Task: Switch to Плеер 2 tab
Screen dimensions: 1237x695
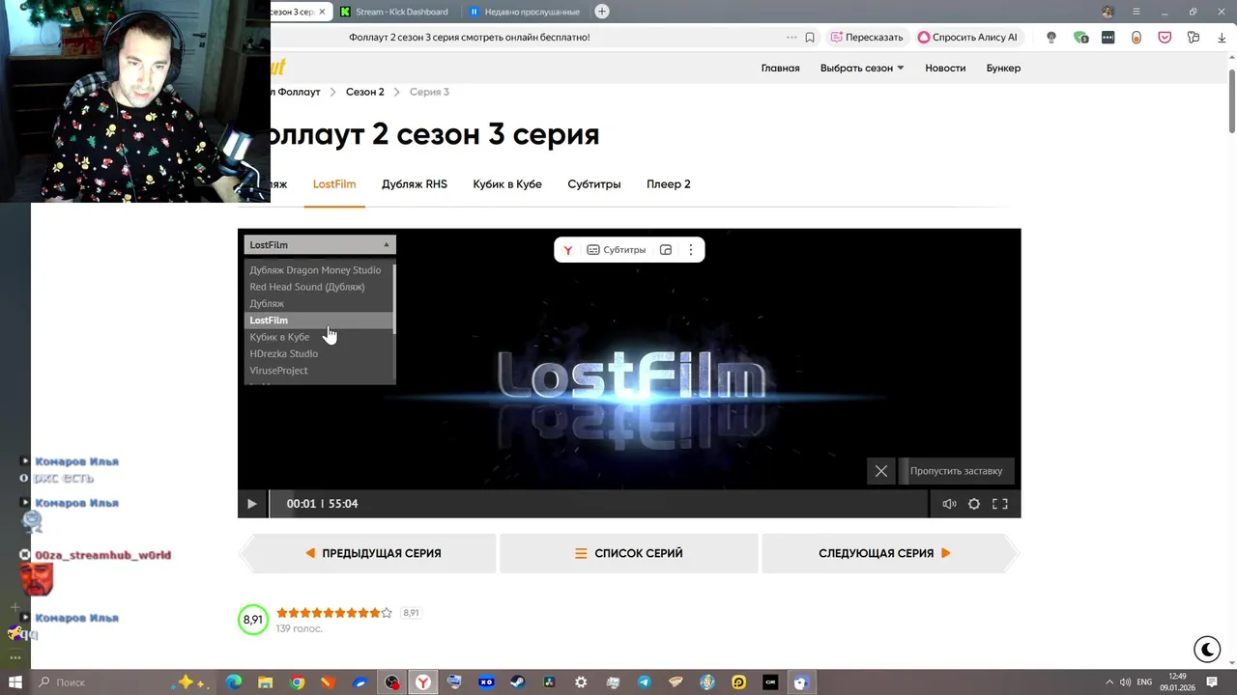Action: (x=669, y=184)
